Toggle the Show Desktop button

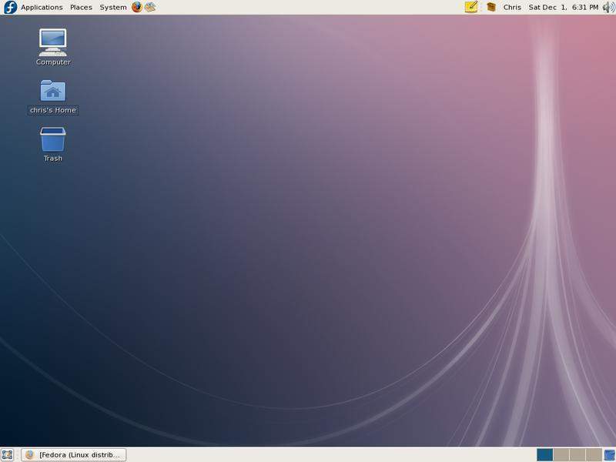[8, 454]
